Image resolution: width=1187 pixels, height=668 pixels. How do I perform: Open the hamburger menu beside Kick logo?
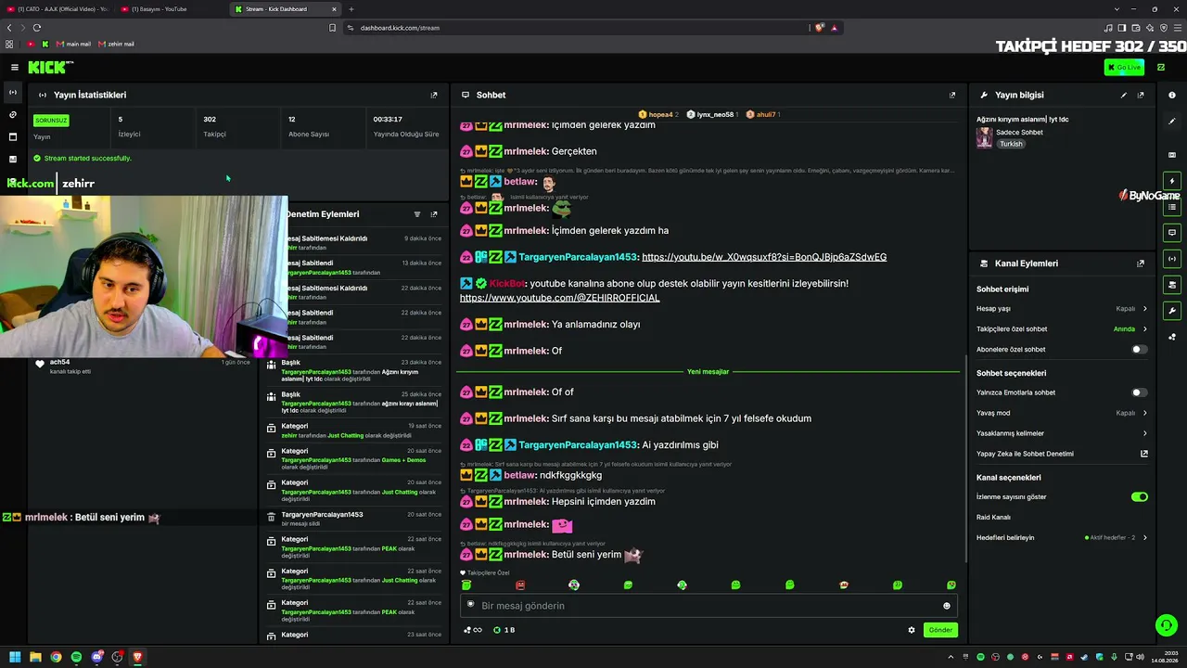pyautogui.click(x=15, y=67)
